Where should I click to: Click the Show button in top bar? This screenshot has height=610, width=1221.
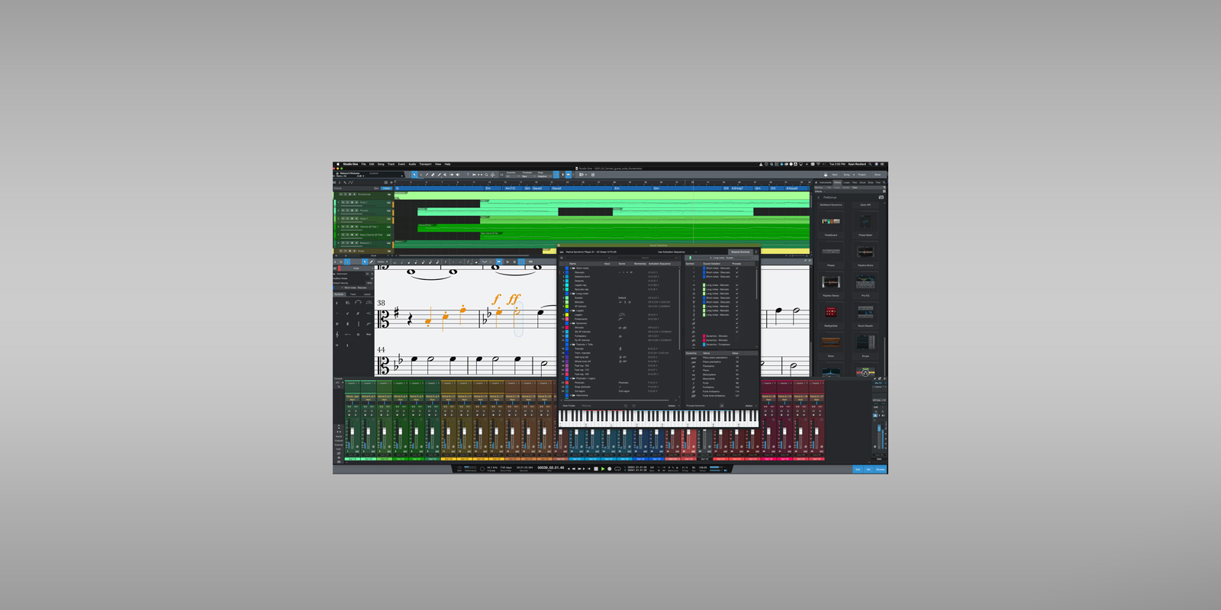[878, 175]
